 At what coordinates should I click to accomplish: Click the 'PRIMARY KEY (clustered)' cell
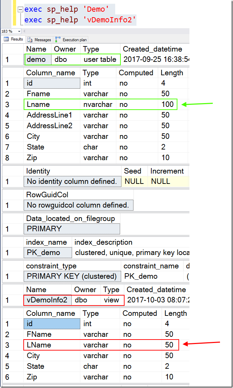pyautogui.click(x=72, y=276)
